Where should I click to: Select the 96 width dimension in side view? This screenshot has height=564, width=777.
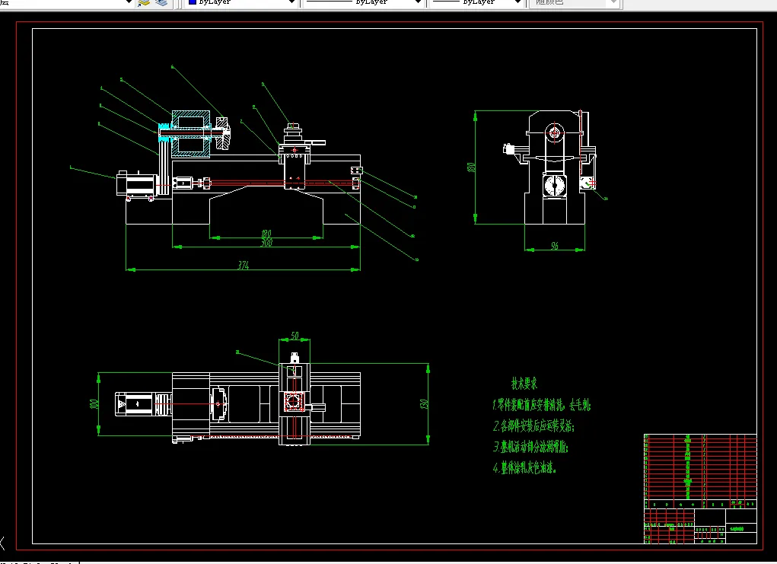[x=555, y=246]
